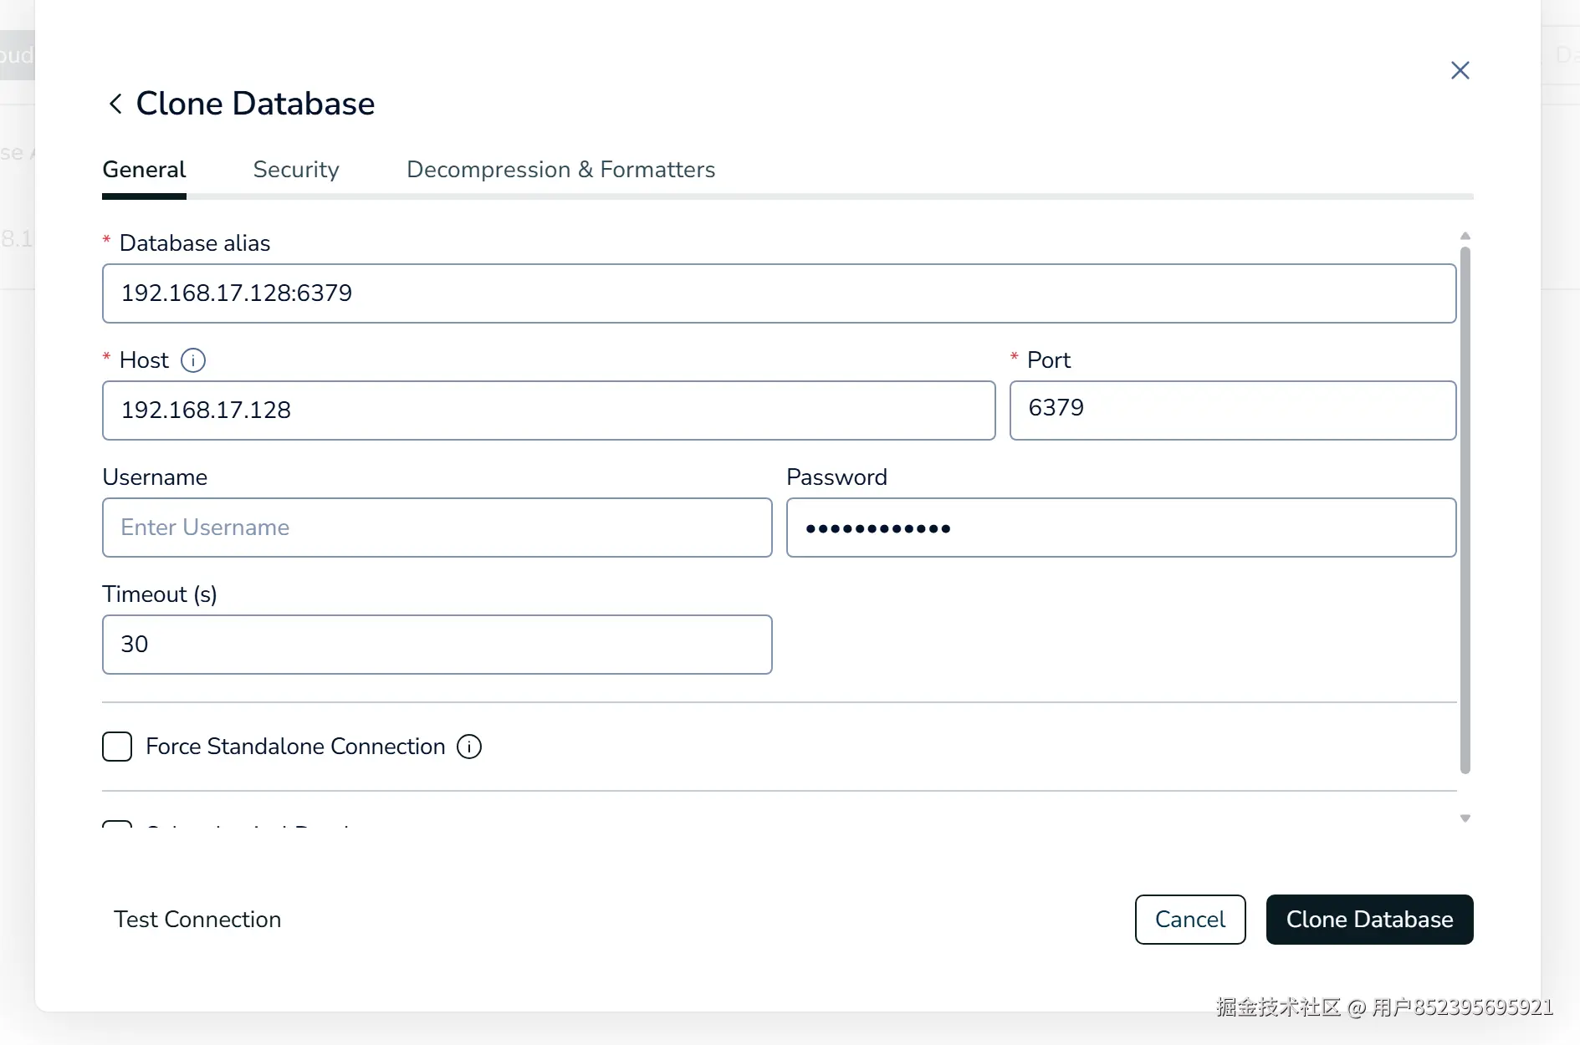The height and width of the screenshot is (1045, 1580).
Task: Show Force Standalone Connection info tooltip
Action: pyautogui.click(x=469, y=747)
